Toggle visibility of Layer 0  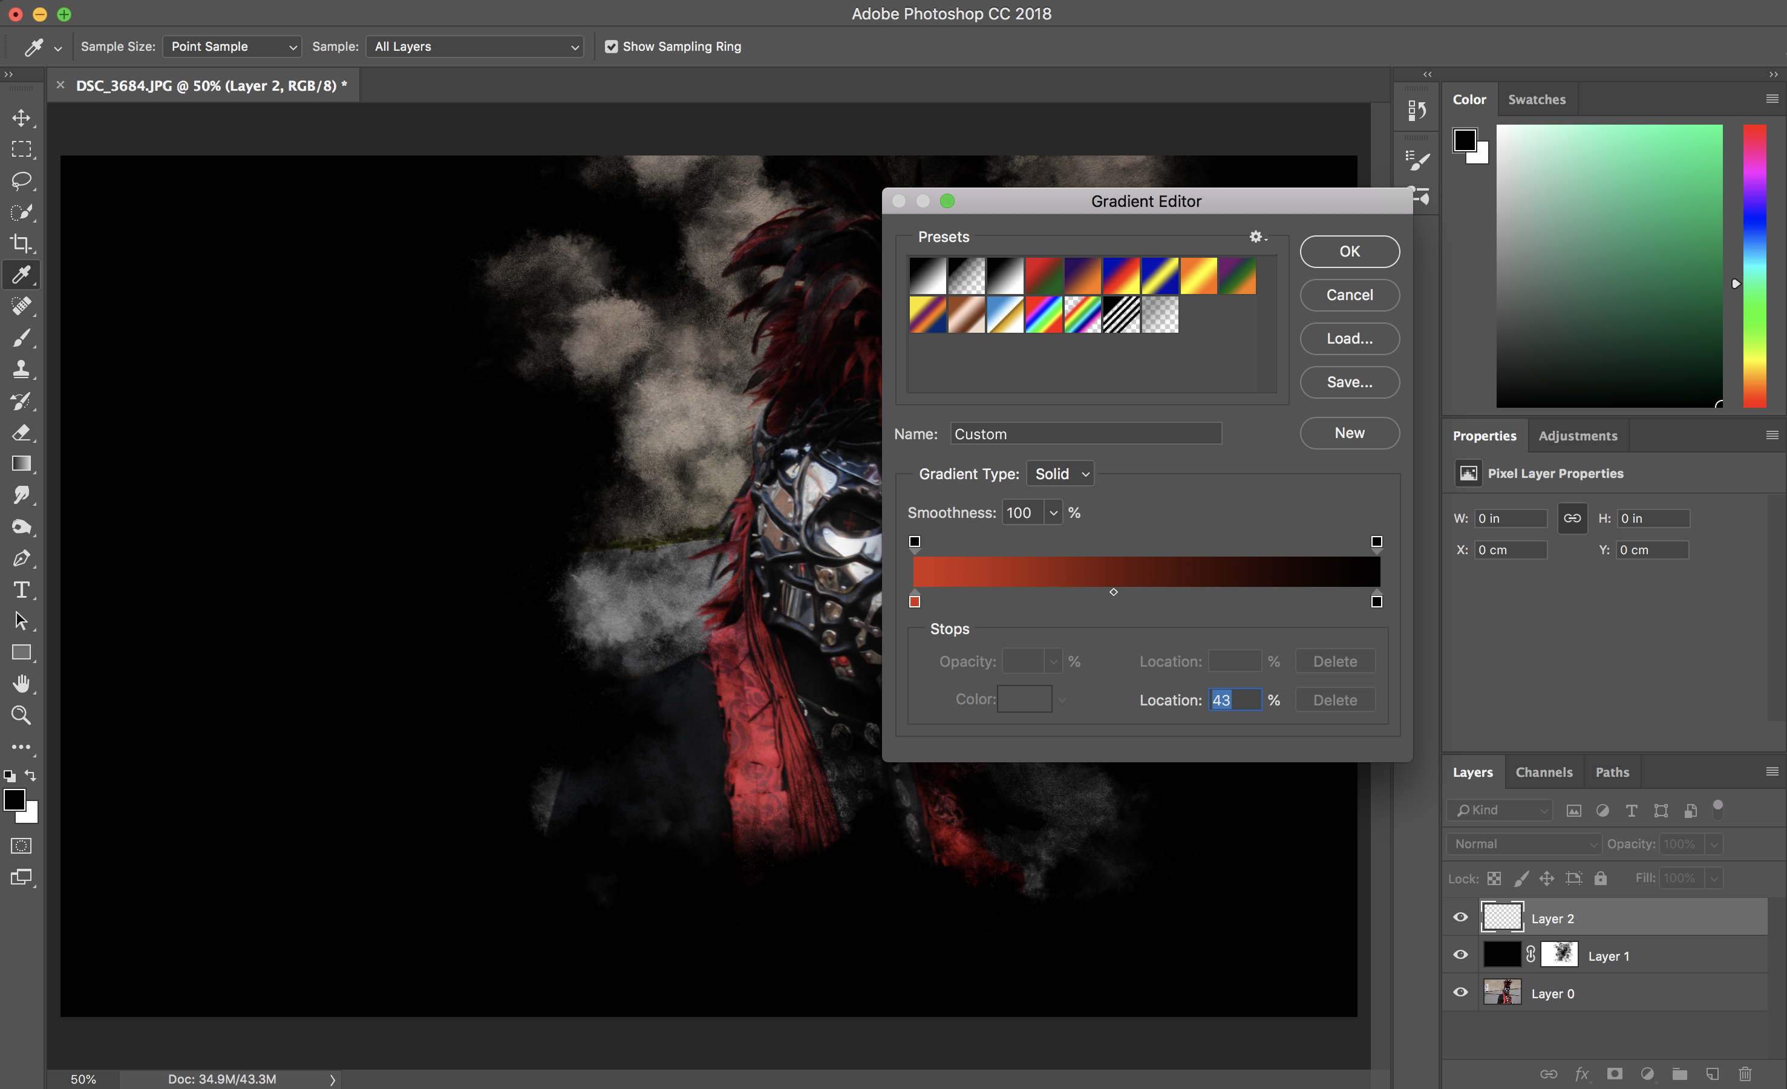coord(1461,993)
